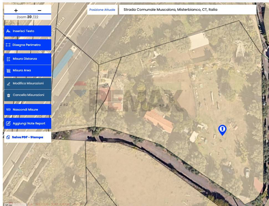Click the Zoom 20/22 level indicator
Image resolution: width=269 pixels, height=206 pixels.
[x=27, y=17]
